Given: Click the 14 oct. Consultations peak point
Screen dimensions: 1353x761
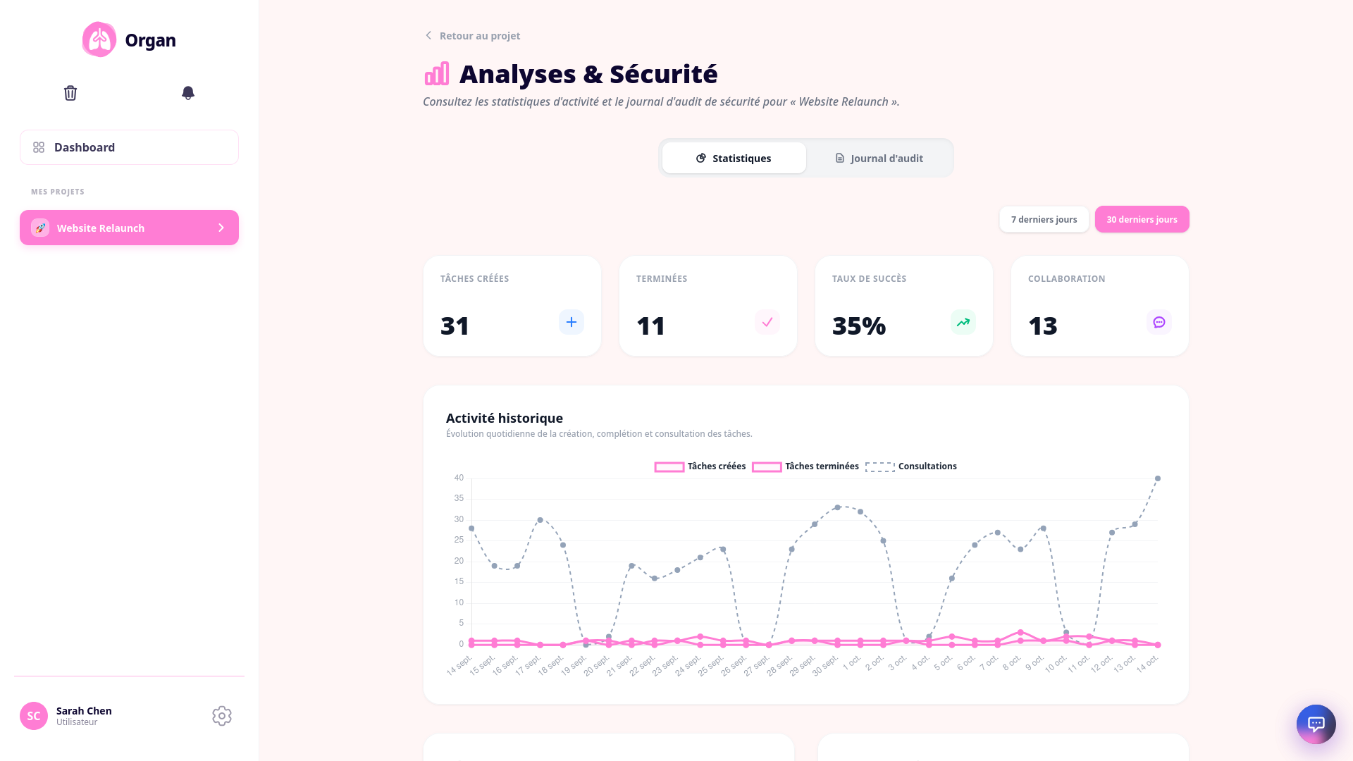Looking at the screenshot, I should [x=1158, y=478].
